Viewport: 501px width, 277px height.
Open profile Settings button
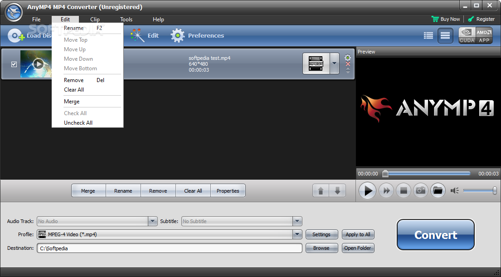point(321,234)
